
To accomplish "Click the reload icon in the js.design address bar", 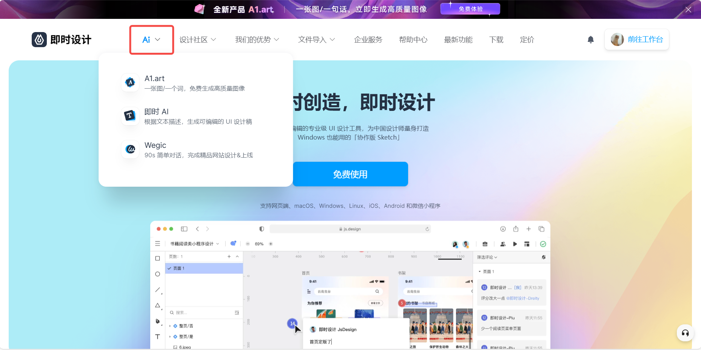I will click(427, 229).
